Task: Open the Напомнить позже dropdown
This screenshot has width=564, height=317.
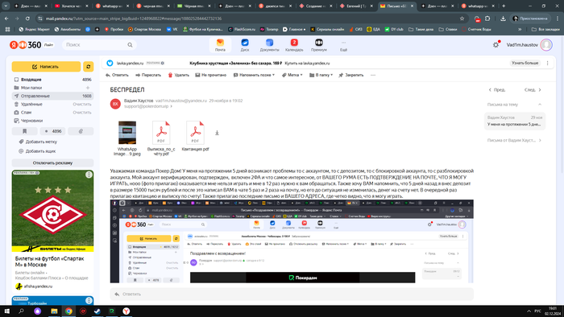Action: coord(254,75)
